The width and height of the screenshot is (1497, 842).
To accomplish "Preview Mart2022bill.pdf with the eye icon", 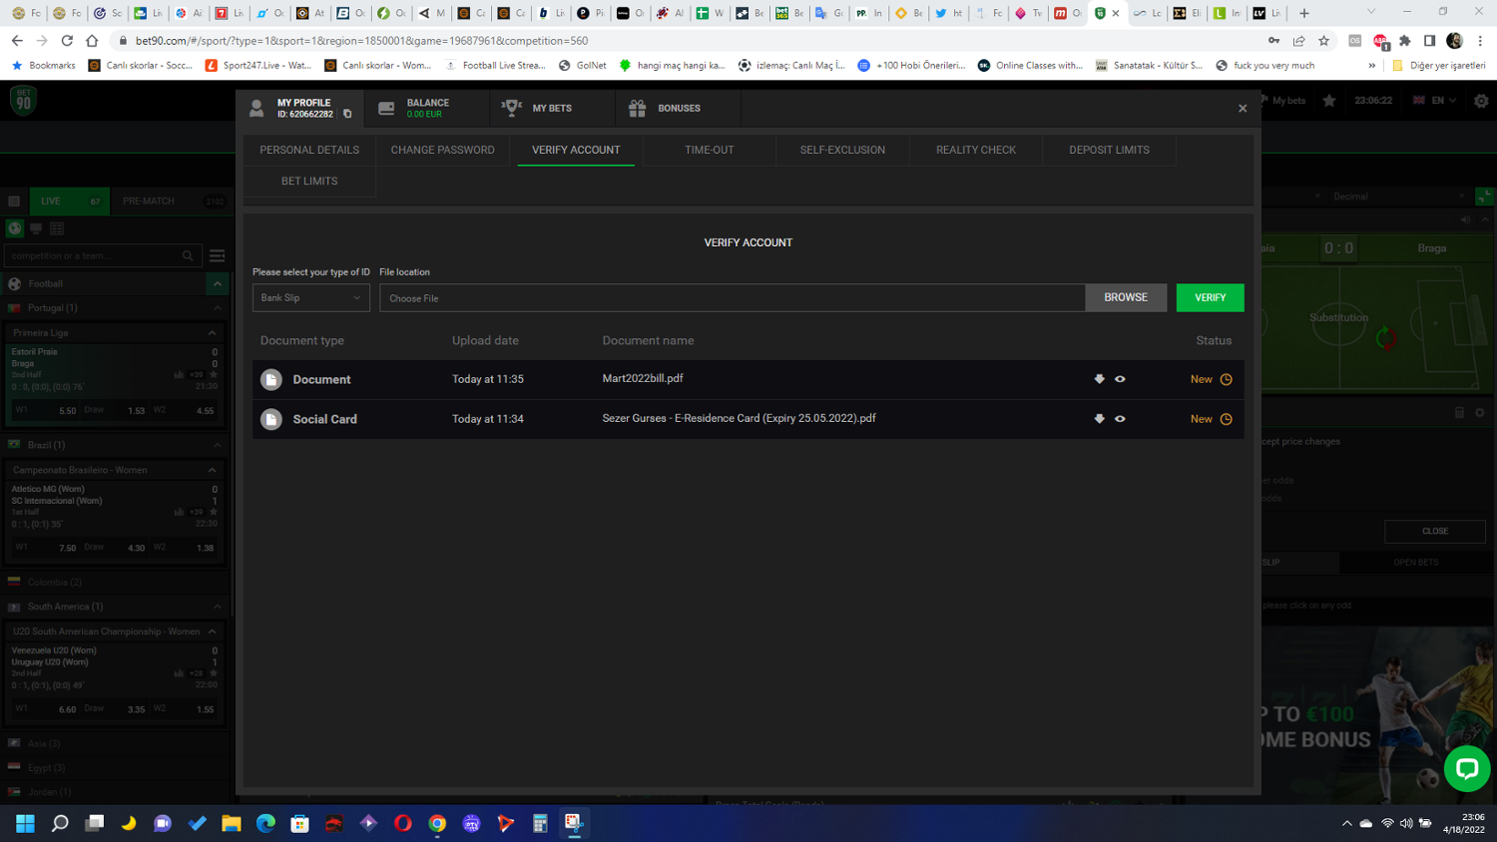I will [1120, 379].
